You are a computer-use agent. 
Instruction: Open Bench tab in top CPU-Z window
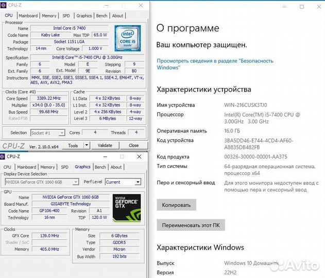pos(101,16)
